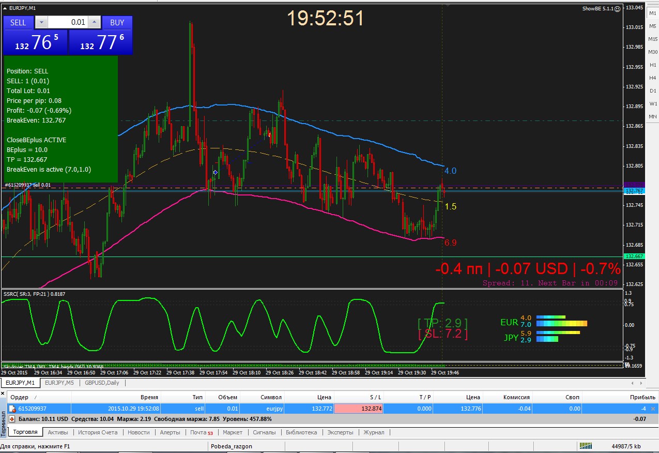Decrease lot volume with down arrow
Image resolution: width=659 pixels, height=453 pixels.
click(x=41, y=23)
